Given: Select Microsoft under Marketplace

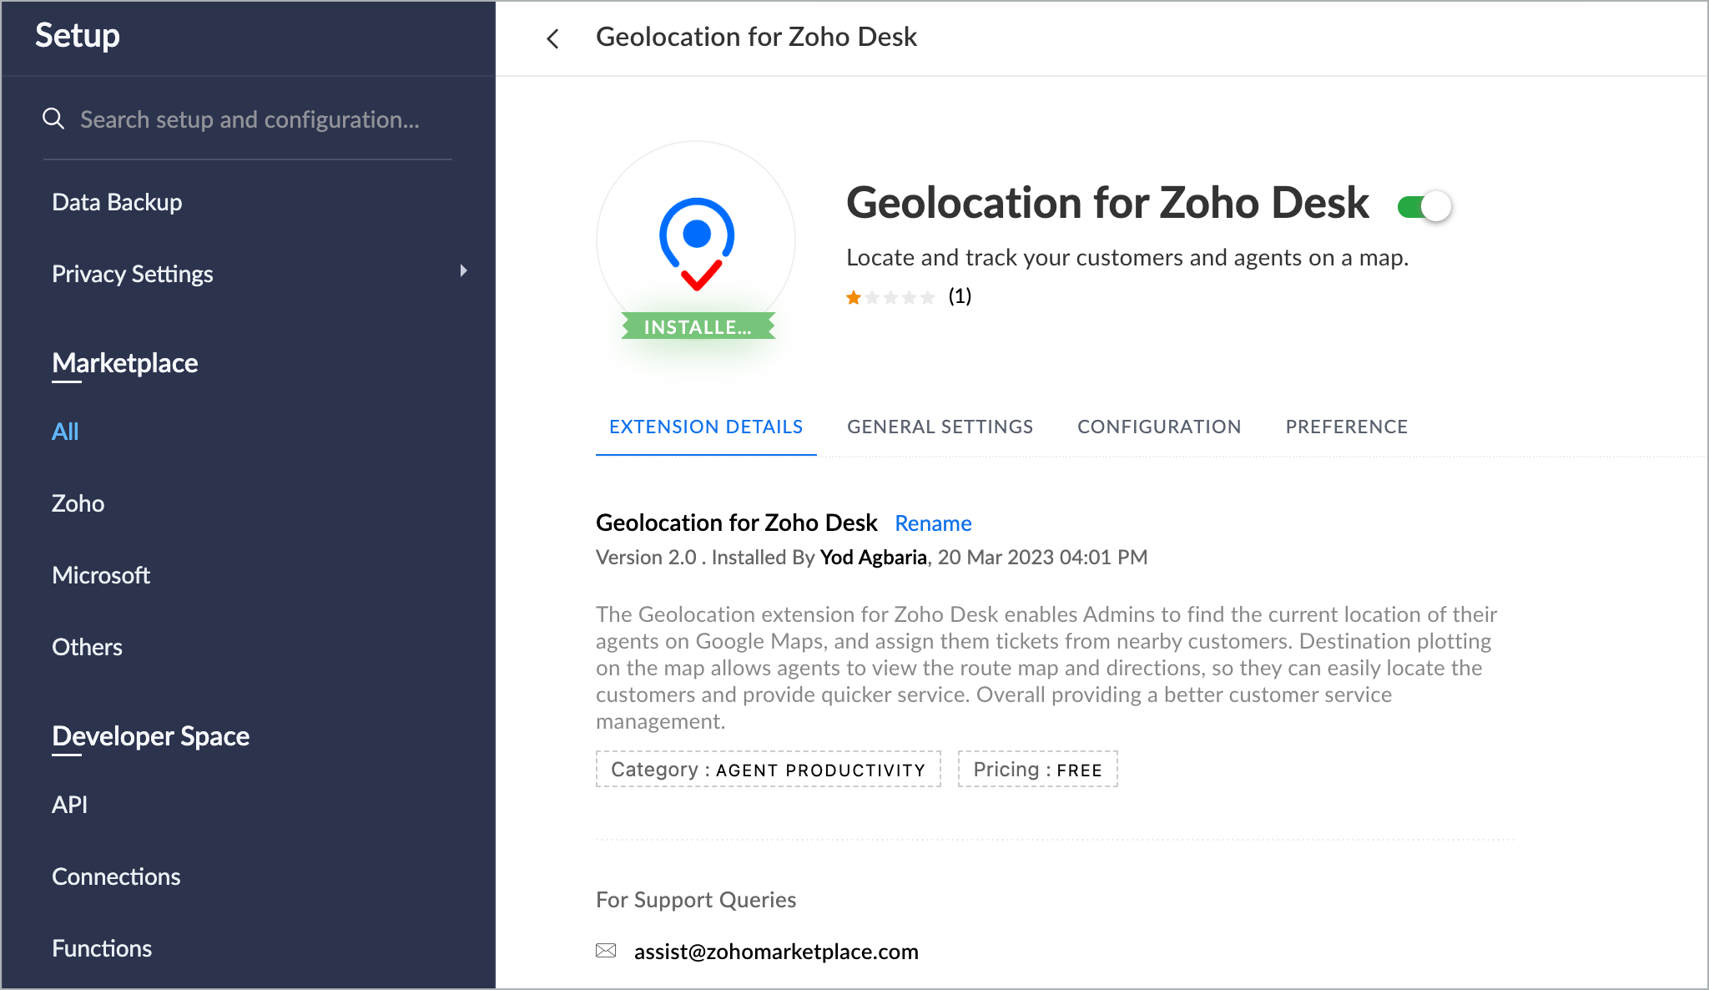Looking at the screenshot, I should (101, 576).
